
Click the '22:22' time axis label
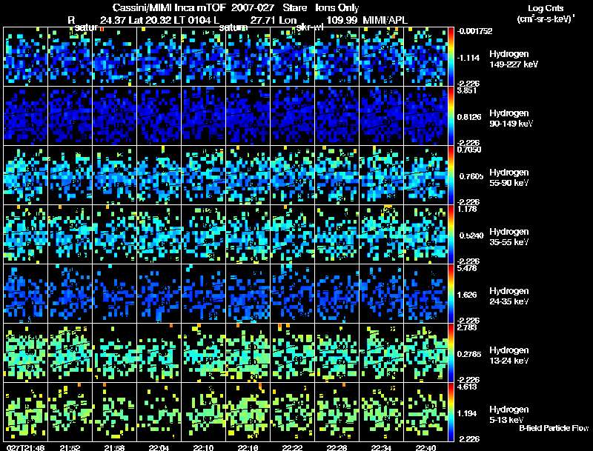(292, 447)
